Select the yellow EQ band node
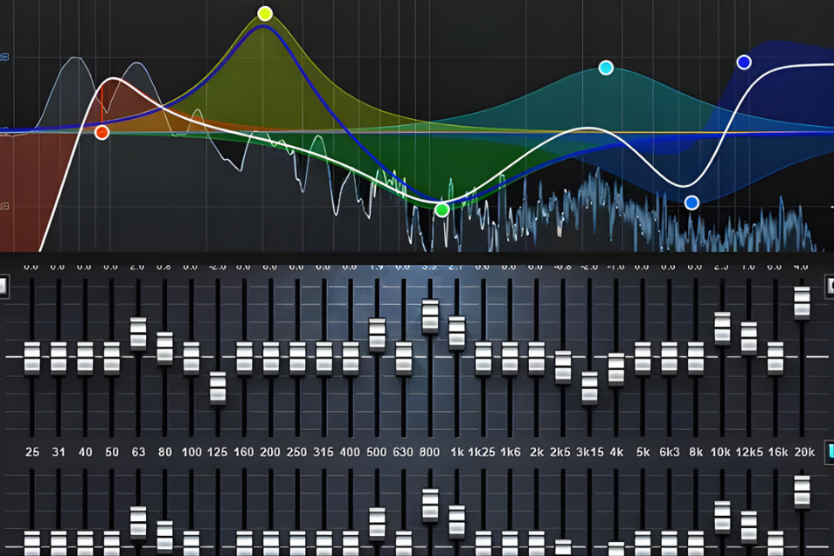This screenshot has width=834, height=556. click(265, 13)
